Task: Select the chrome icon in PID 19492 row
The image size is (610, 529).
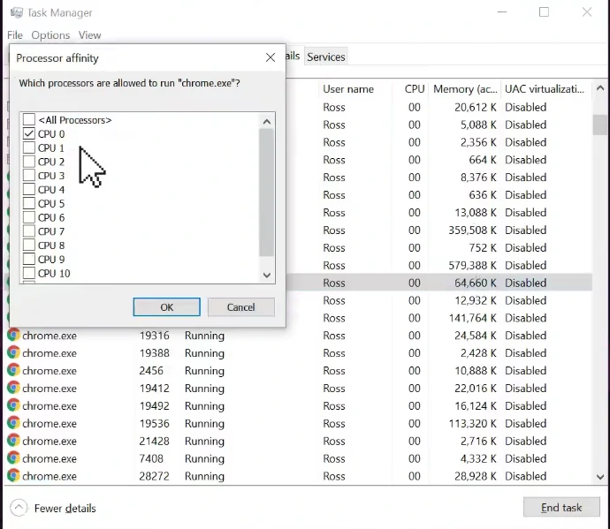Action: pos(13,406)
